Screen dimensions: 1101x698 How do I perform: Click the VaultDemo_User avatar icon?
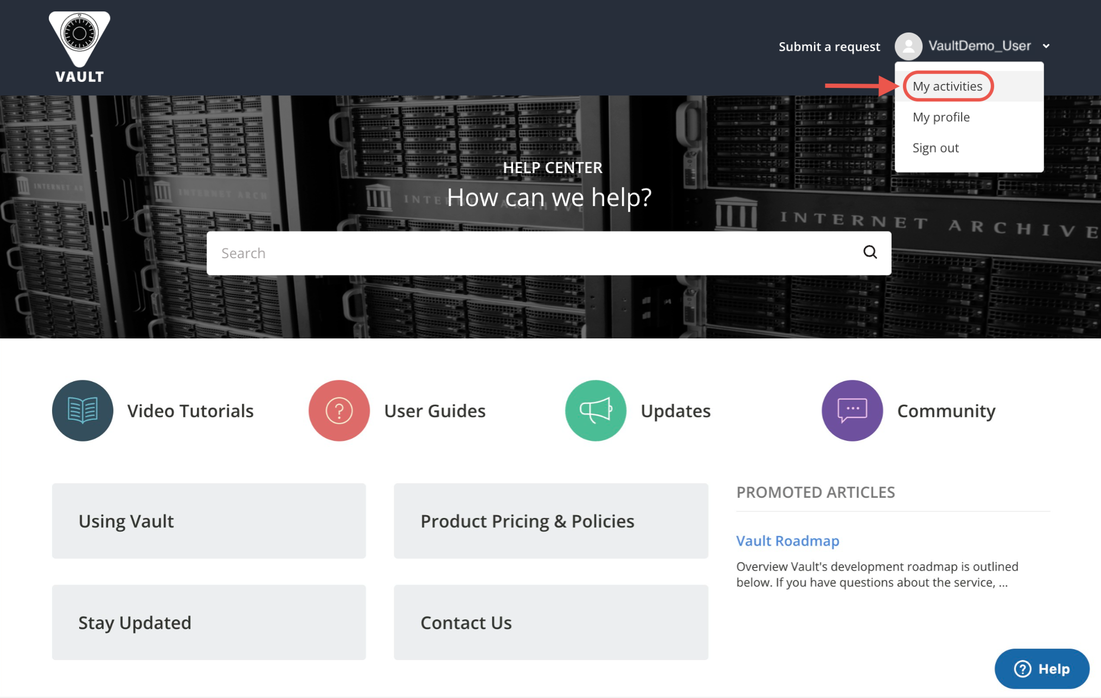[908, 46]
